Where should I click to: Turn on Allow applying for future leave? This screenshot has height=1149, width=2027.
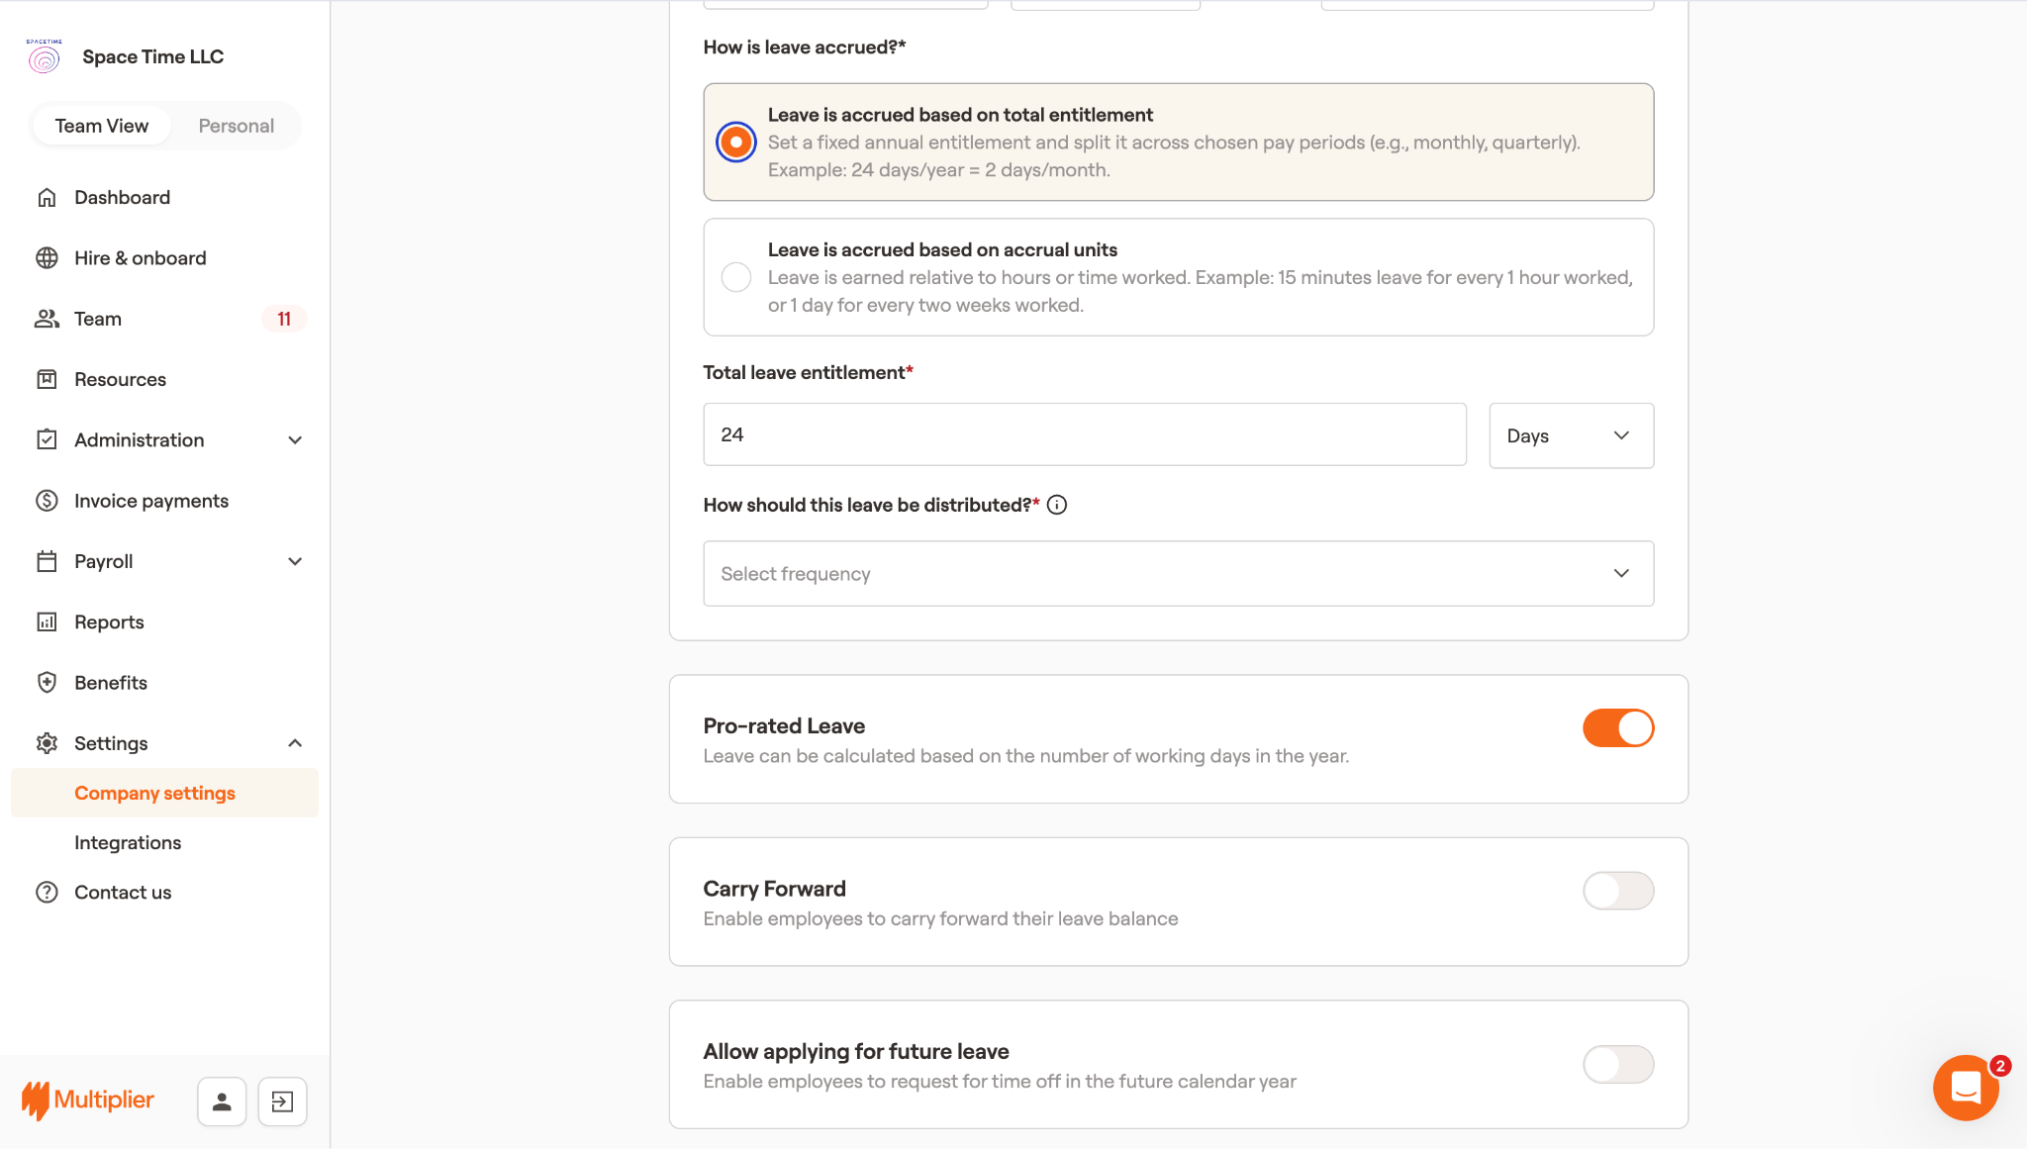click(x=1617, y=1065)
